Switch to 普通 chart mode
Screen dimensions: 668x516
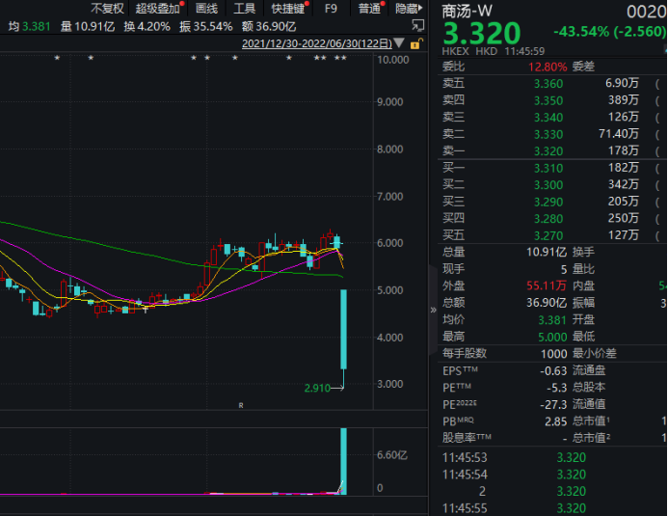[370, 8]
